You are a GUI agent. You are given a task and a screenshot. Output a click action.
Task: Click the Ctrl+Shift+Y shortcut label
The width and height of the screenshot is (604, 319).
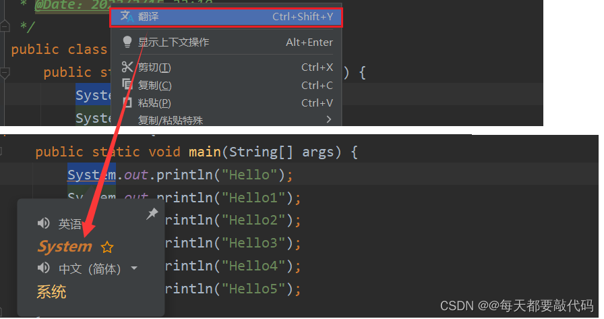pyautogui.click(x=303, y=17)
